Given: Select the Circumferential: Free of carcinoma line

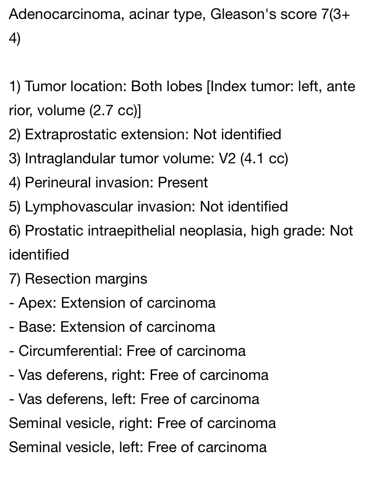Looking at the screenshot, I should pos(128,351).
